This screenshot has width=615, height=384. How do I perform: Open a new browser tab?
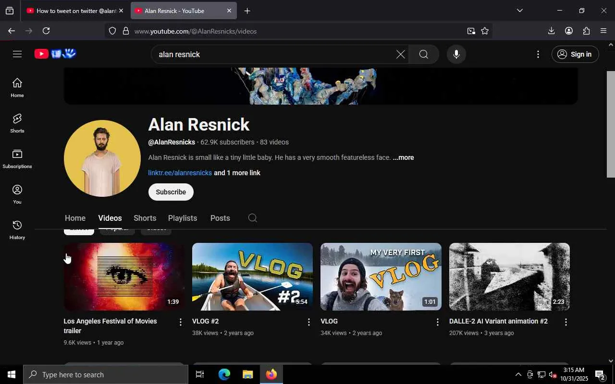[x=247, y=11]
